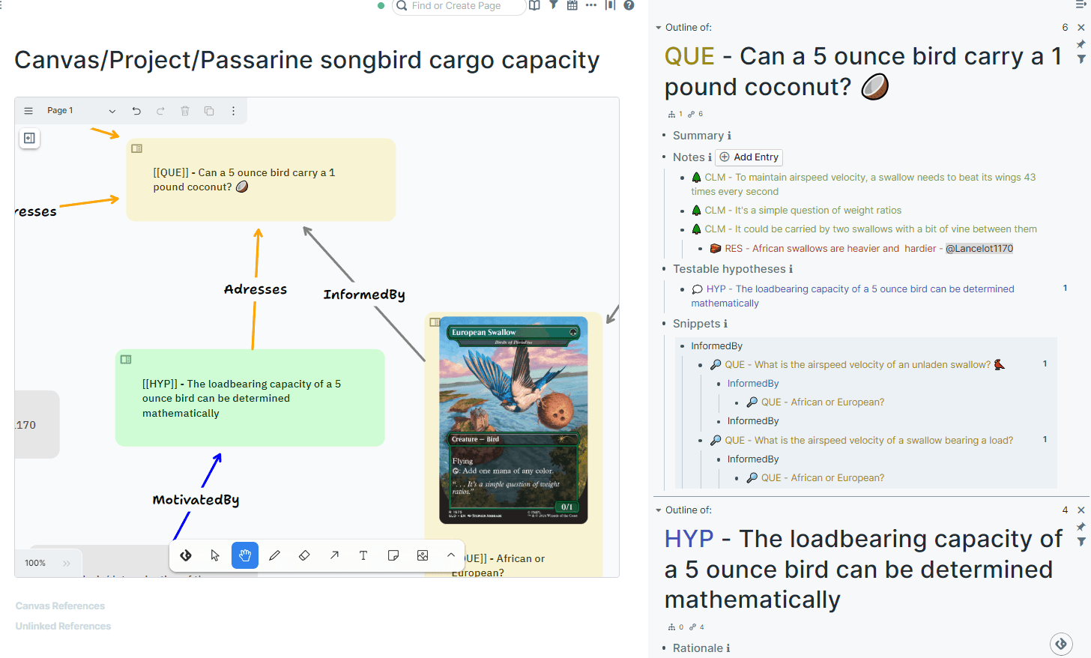
Task: Click the Find or Create Page field
Action: [x=459, y=6]
